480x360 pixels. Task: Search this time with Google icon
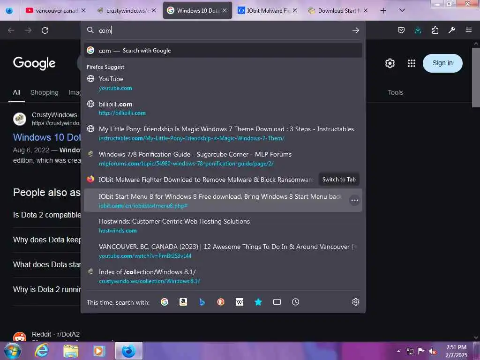165,302
